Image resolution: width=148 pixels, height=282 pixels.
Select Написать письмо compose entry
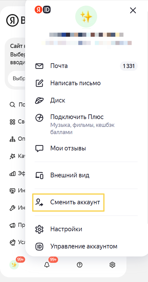pos(68,83)
